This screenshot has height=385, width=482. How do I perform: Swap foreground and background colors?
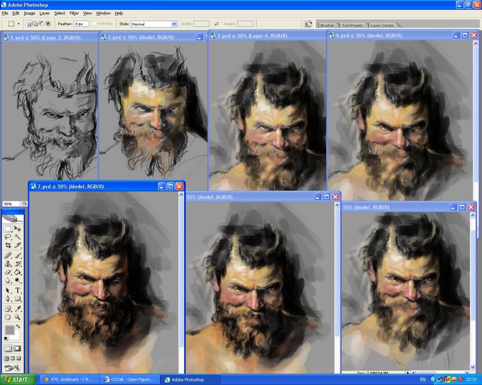[x=18, y=327]
